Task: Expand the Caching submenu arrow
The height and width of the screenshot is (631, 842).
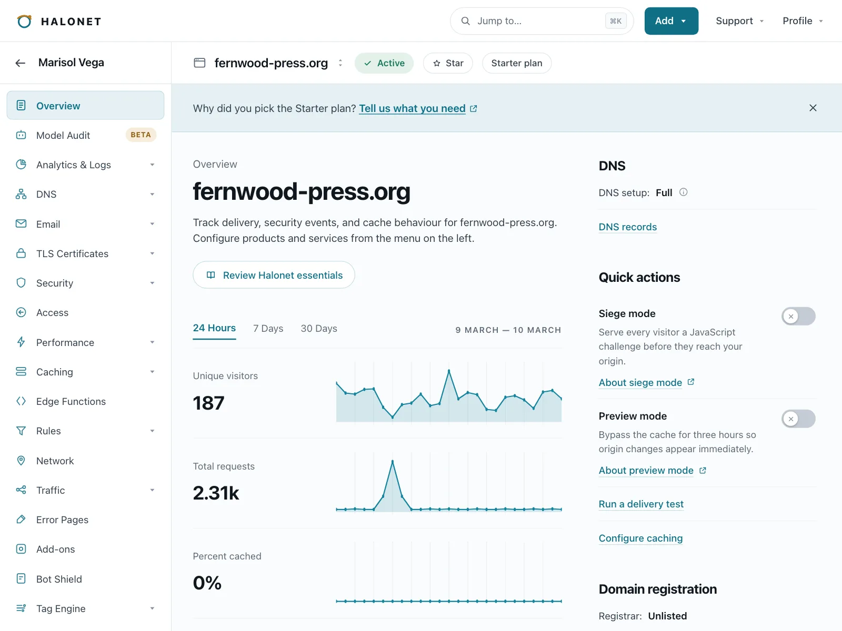Action: (x=152, y=372)
